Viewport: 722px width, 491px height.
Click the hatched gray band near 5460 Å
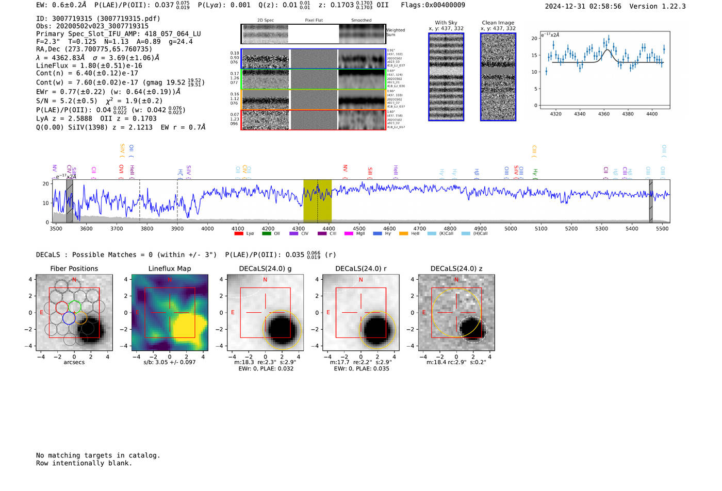(x=651, y=201)
